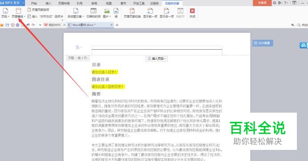
Task: Open the 页面布局 ribbon tab
Action: coord(64,3)
